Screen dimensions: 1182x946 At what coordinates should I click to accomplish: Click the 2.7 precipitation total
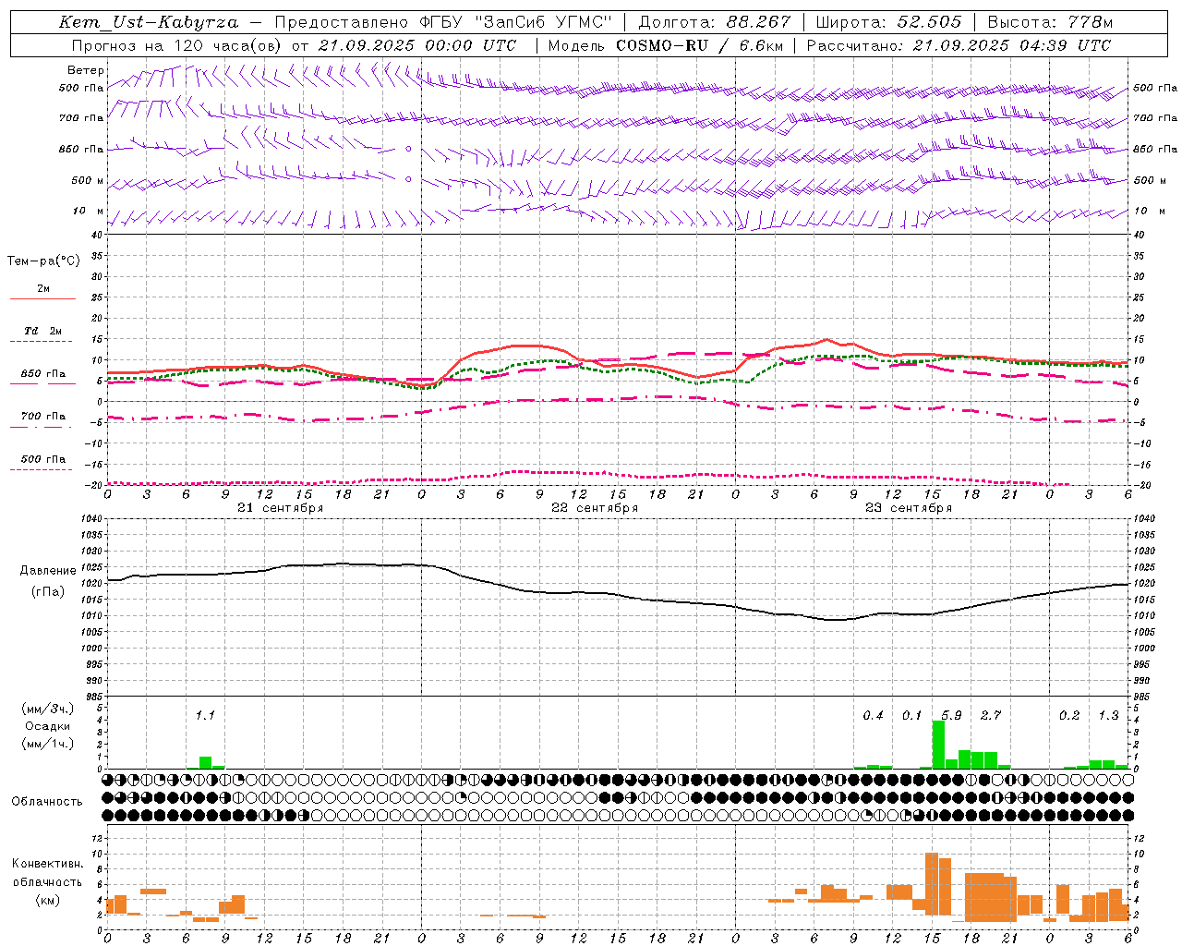tap(991, 715)
